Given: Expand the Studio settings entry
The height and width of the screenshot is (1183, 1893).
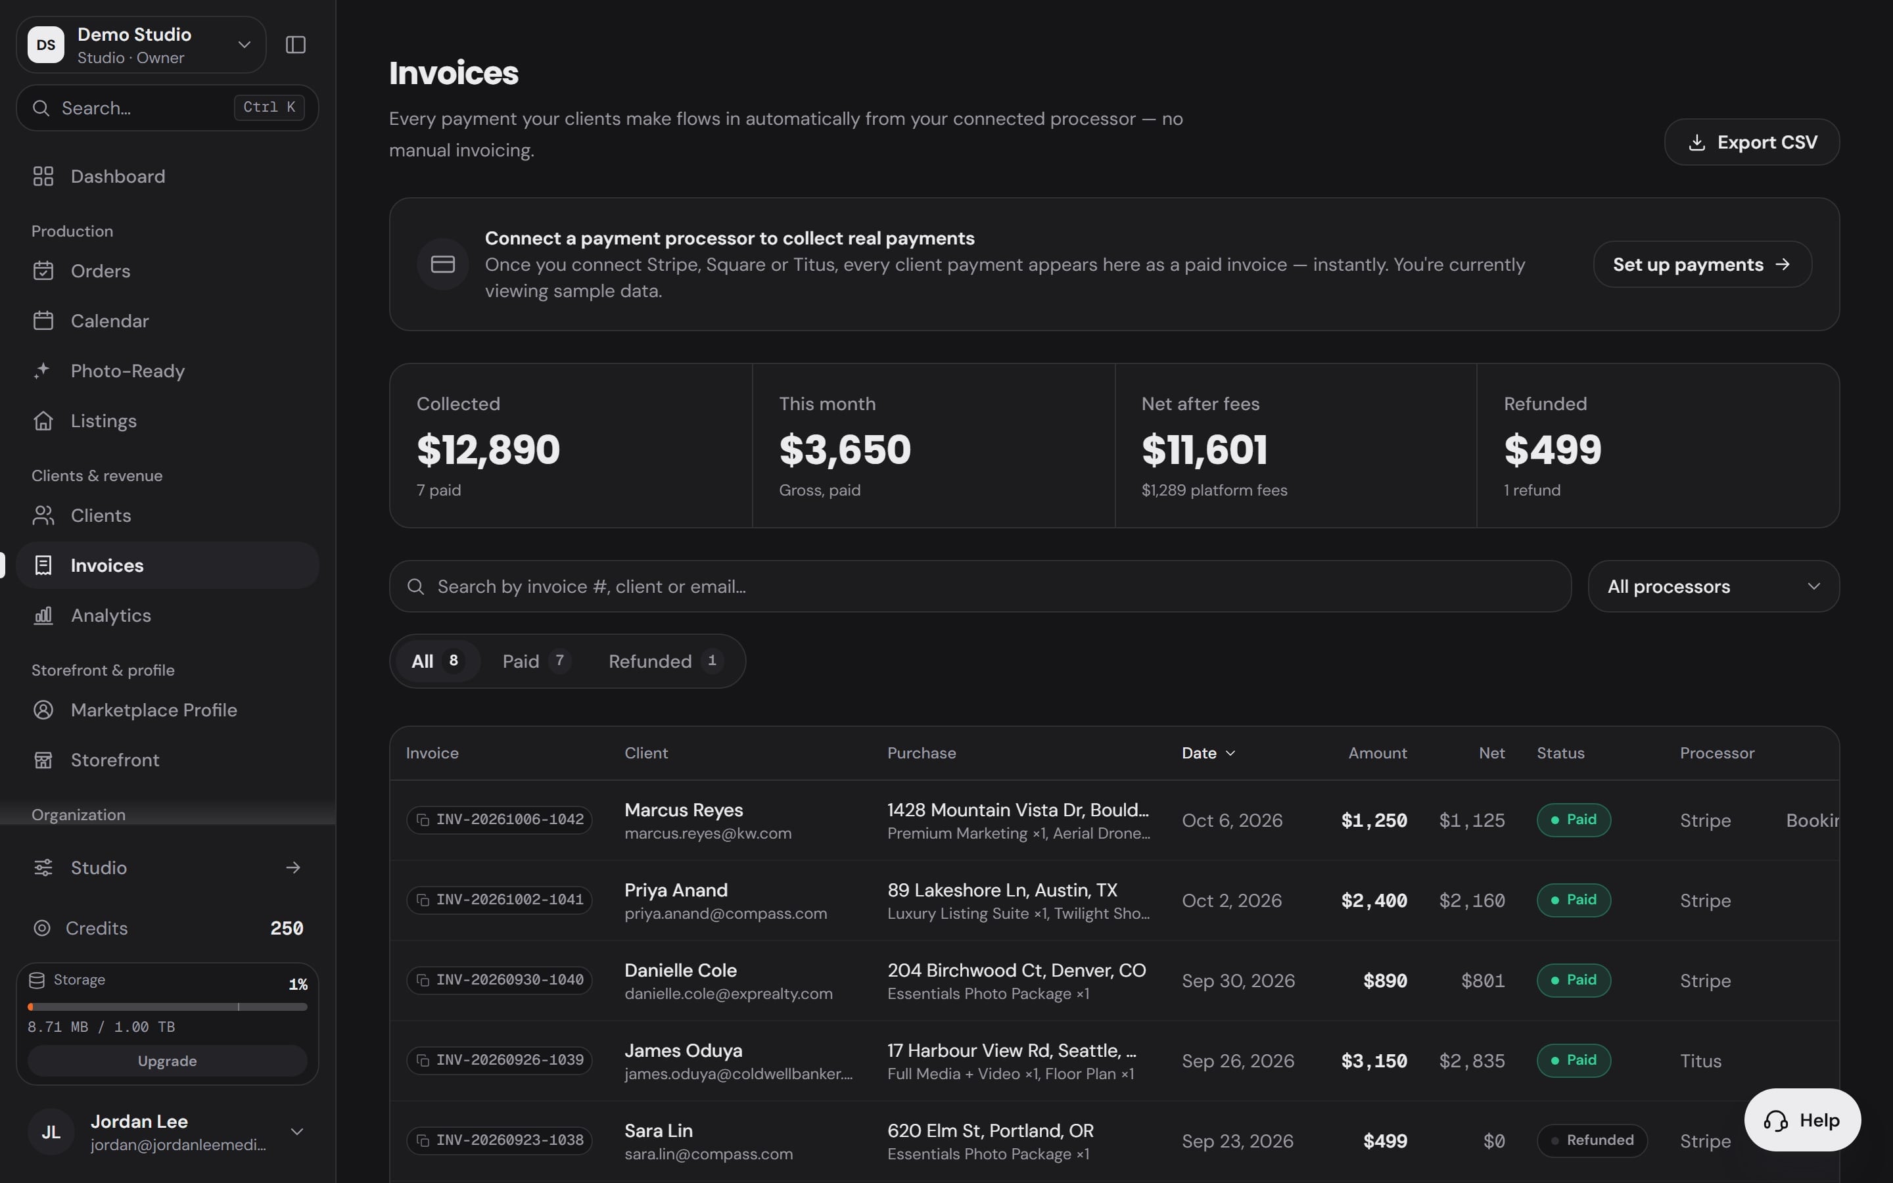Looking at the screenshot, I should 168,868.
